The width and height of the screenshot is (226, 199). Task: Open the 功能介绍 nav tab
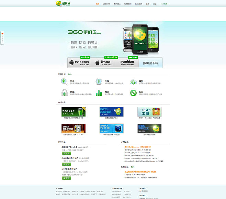click(x=106, y=4)
